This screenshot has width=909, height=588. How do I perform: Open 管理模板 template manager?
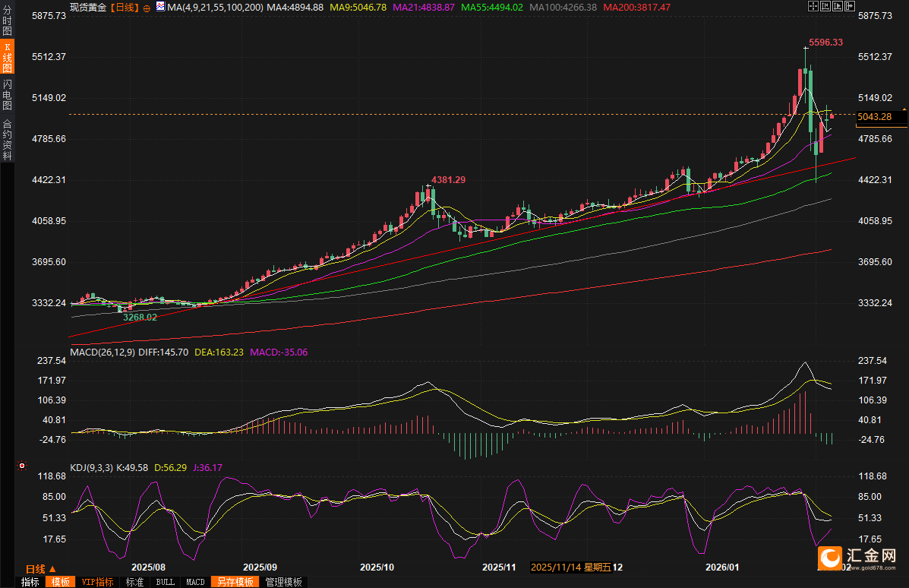(283, 582)
